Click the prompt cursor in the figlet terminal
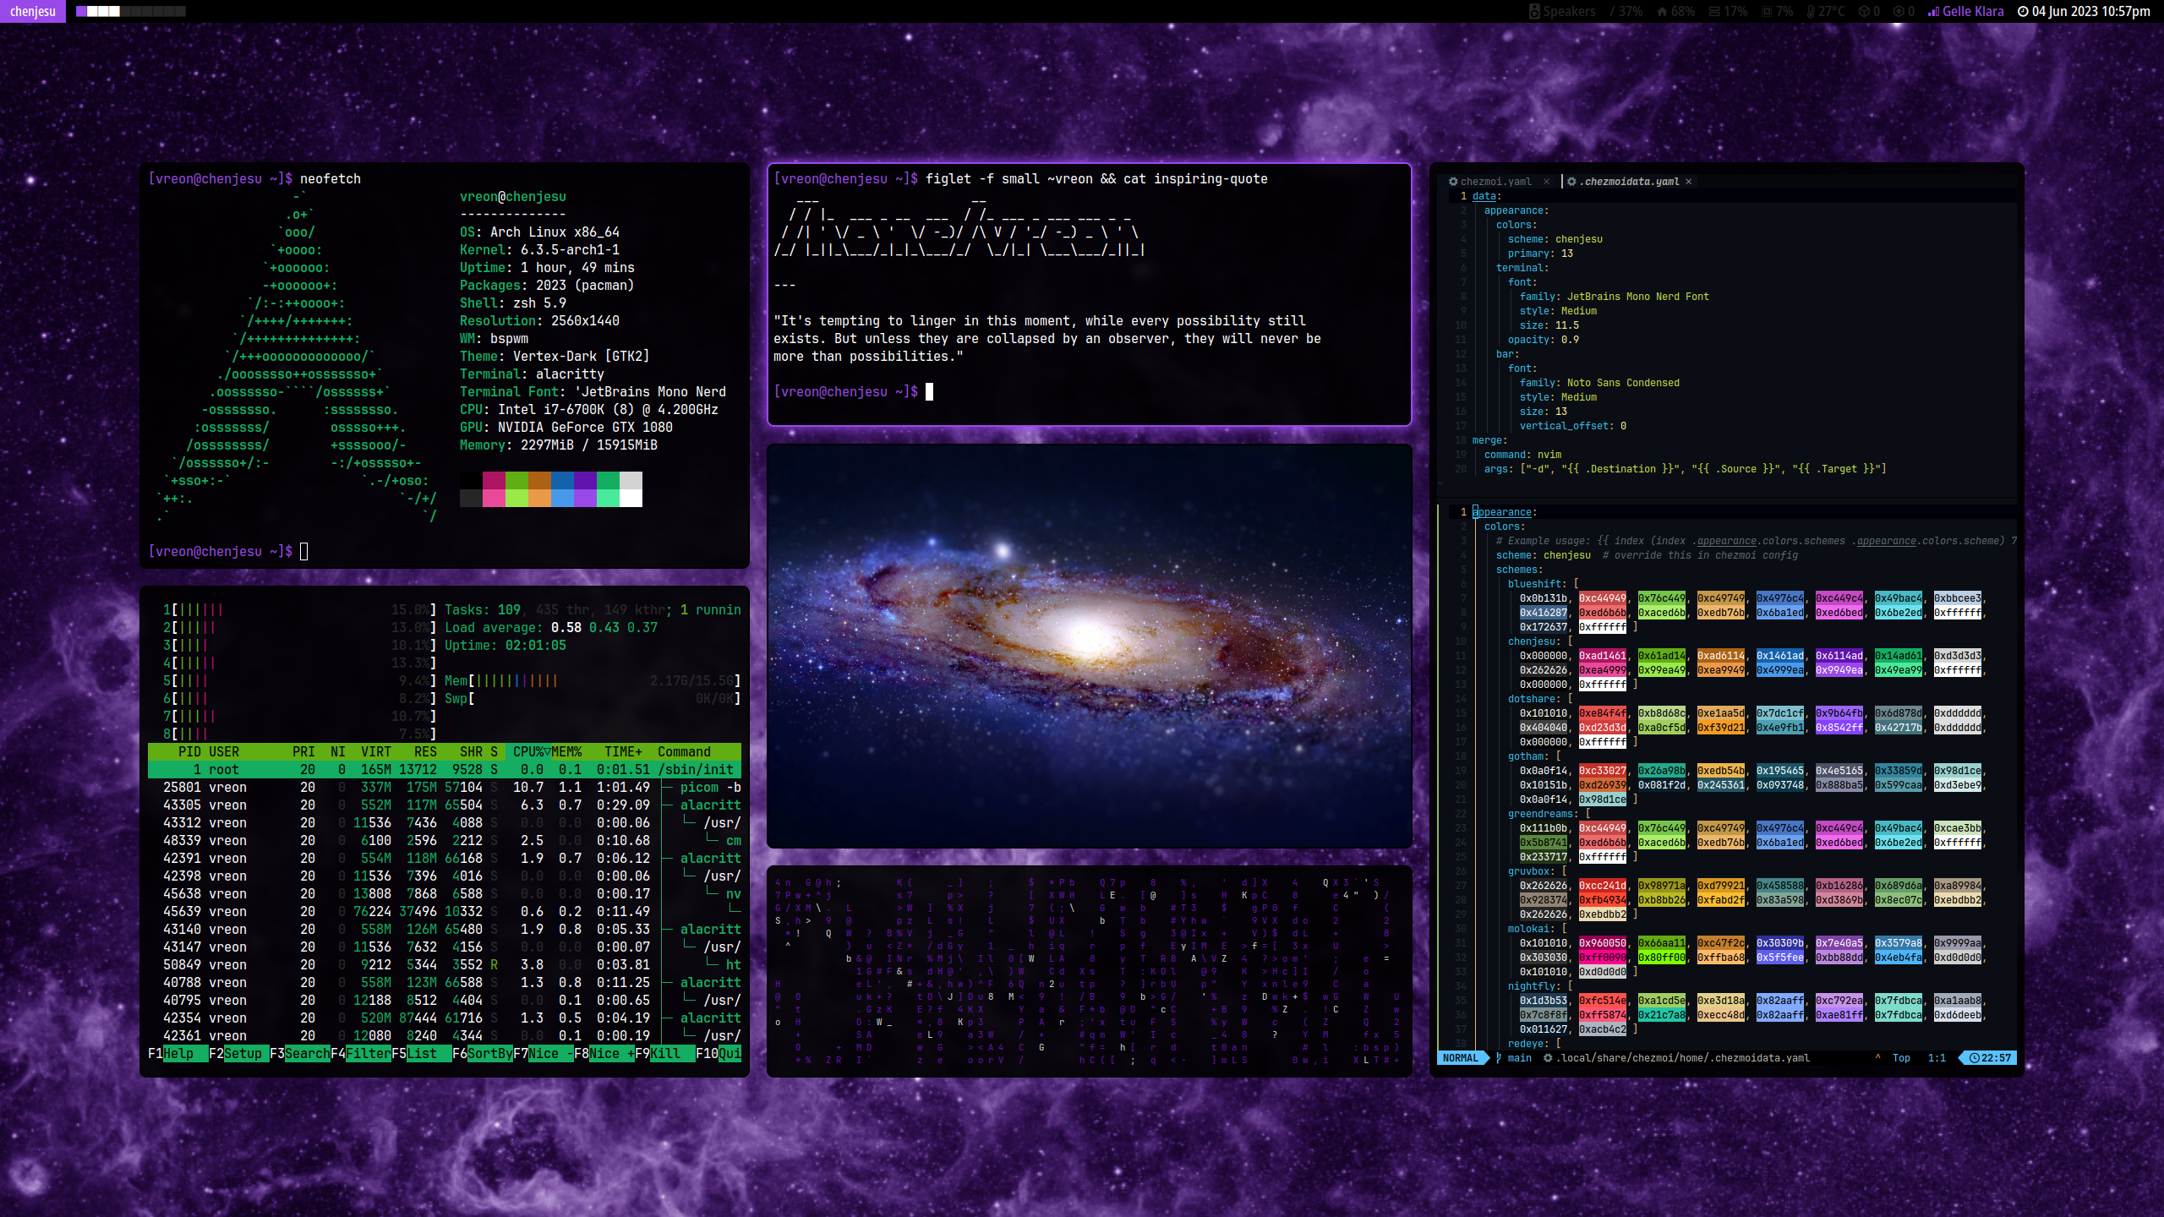The image size is (2164, 1217). point(929,391)
